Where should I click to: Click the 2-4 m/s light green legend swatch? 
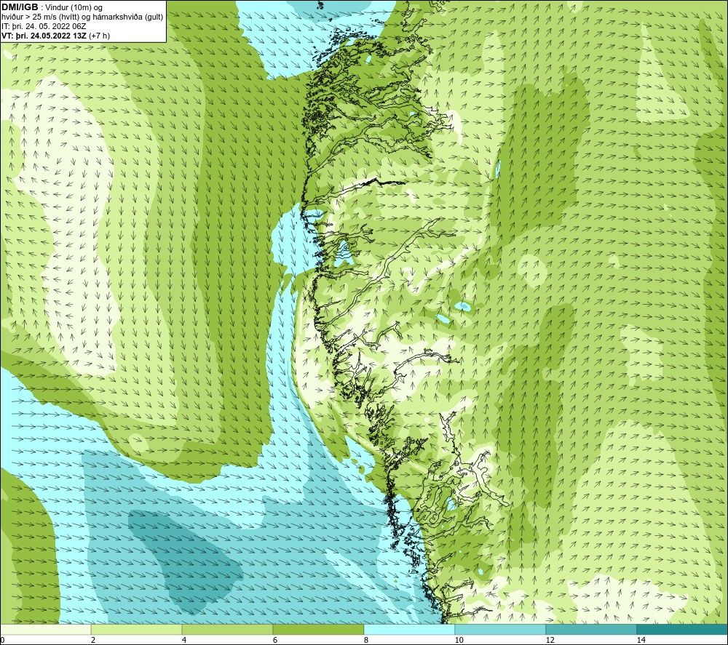[137, 630]
